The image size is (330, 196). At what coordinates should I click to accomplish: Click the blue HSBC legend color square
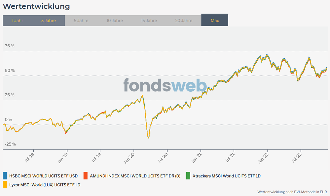(5, 176)
